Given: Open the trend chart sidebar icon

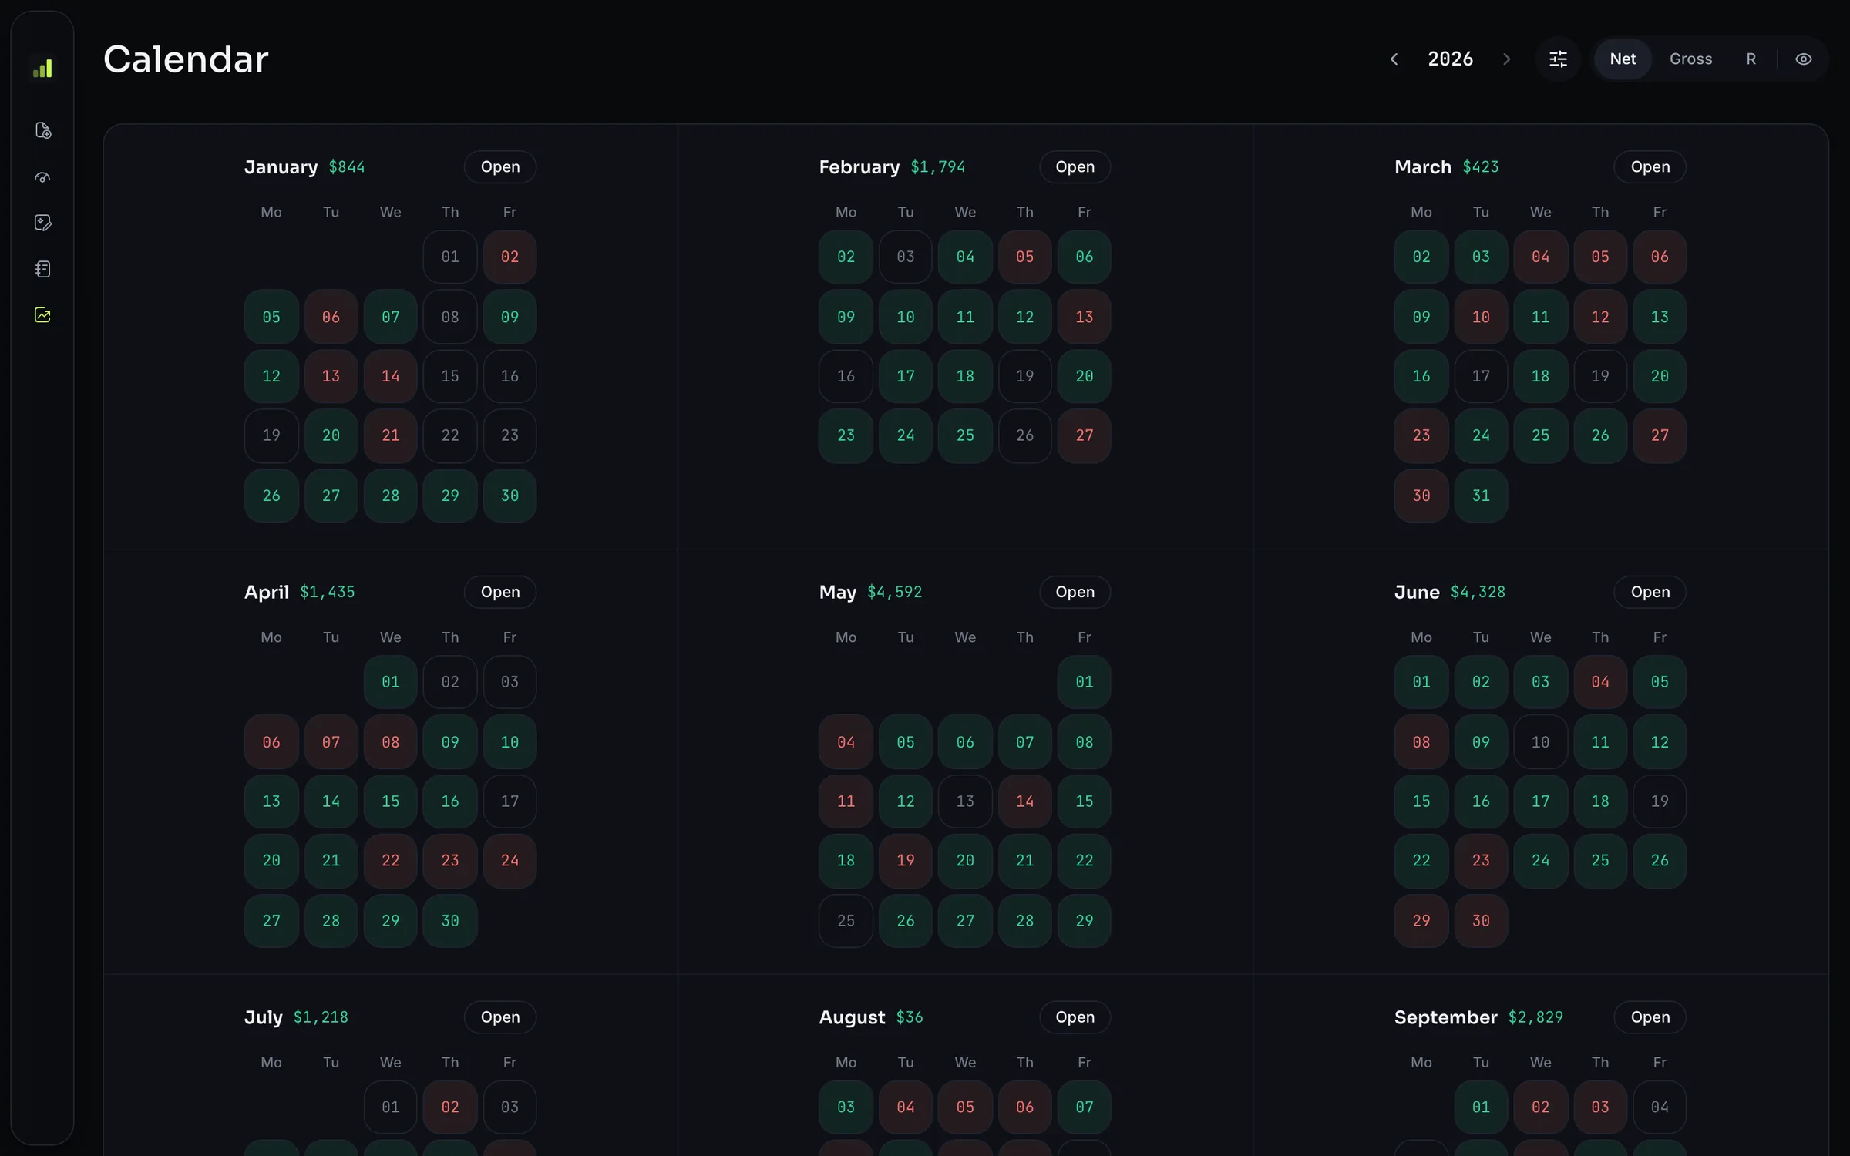Looking at the screenshot, I should (43, 315).
